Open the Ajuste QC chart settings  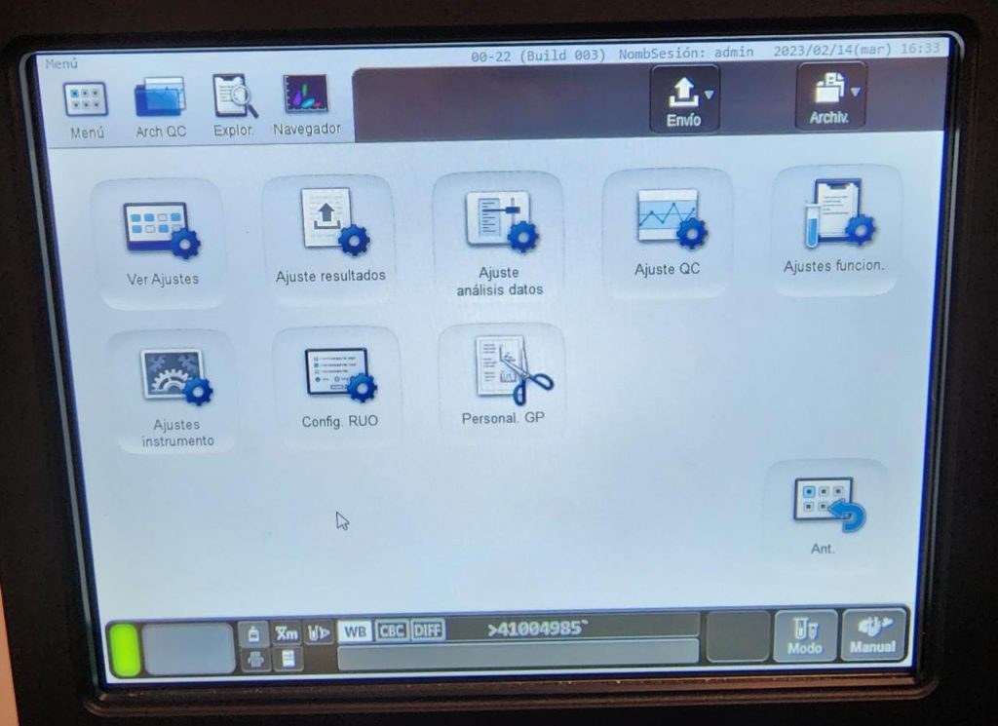(667, 234)
